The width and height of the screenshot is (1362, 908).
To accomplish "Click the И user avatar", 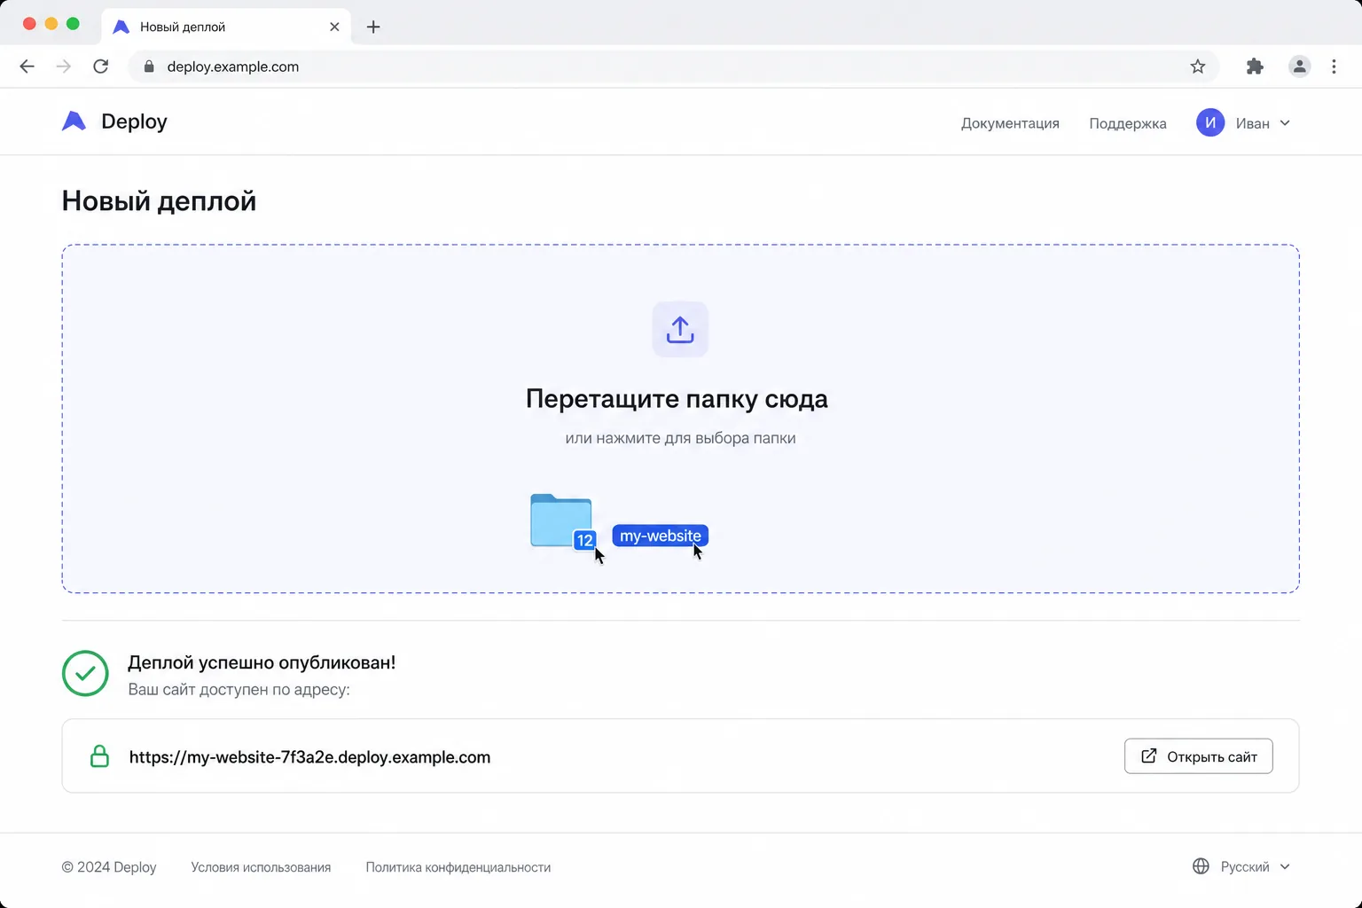I will 1210,122.
